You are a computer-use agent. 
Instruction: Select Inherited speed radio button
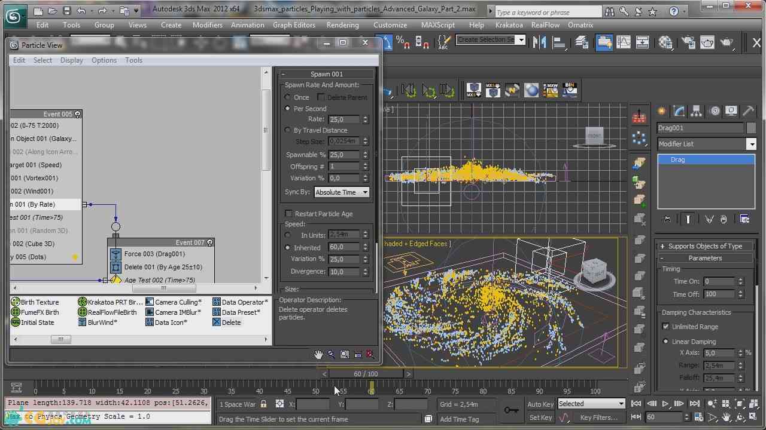[288, 248]
